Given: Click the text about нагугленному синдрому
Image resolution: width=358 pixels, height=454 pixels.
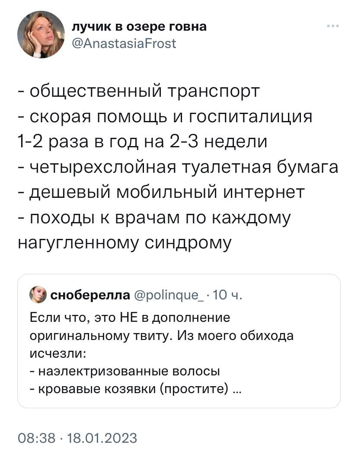Looking at the screenshot, I should pos(125,244).
